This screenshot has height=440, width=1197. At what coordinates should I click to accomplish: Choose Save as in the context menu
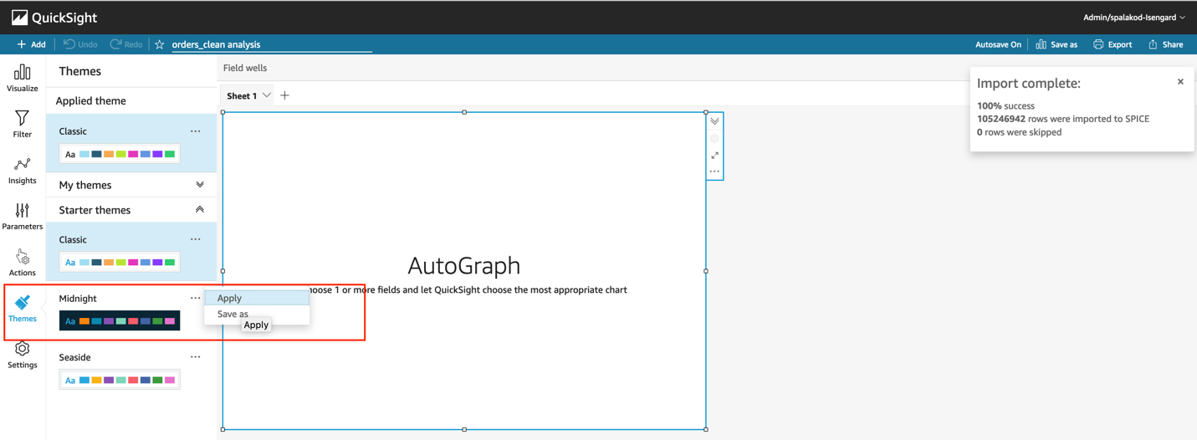pos(257,314)
